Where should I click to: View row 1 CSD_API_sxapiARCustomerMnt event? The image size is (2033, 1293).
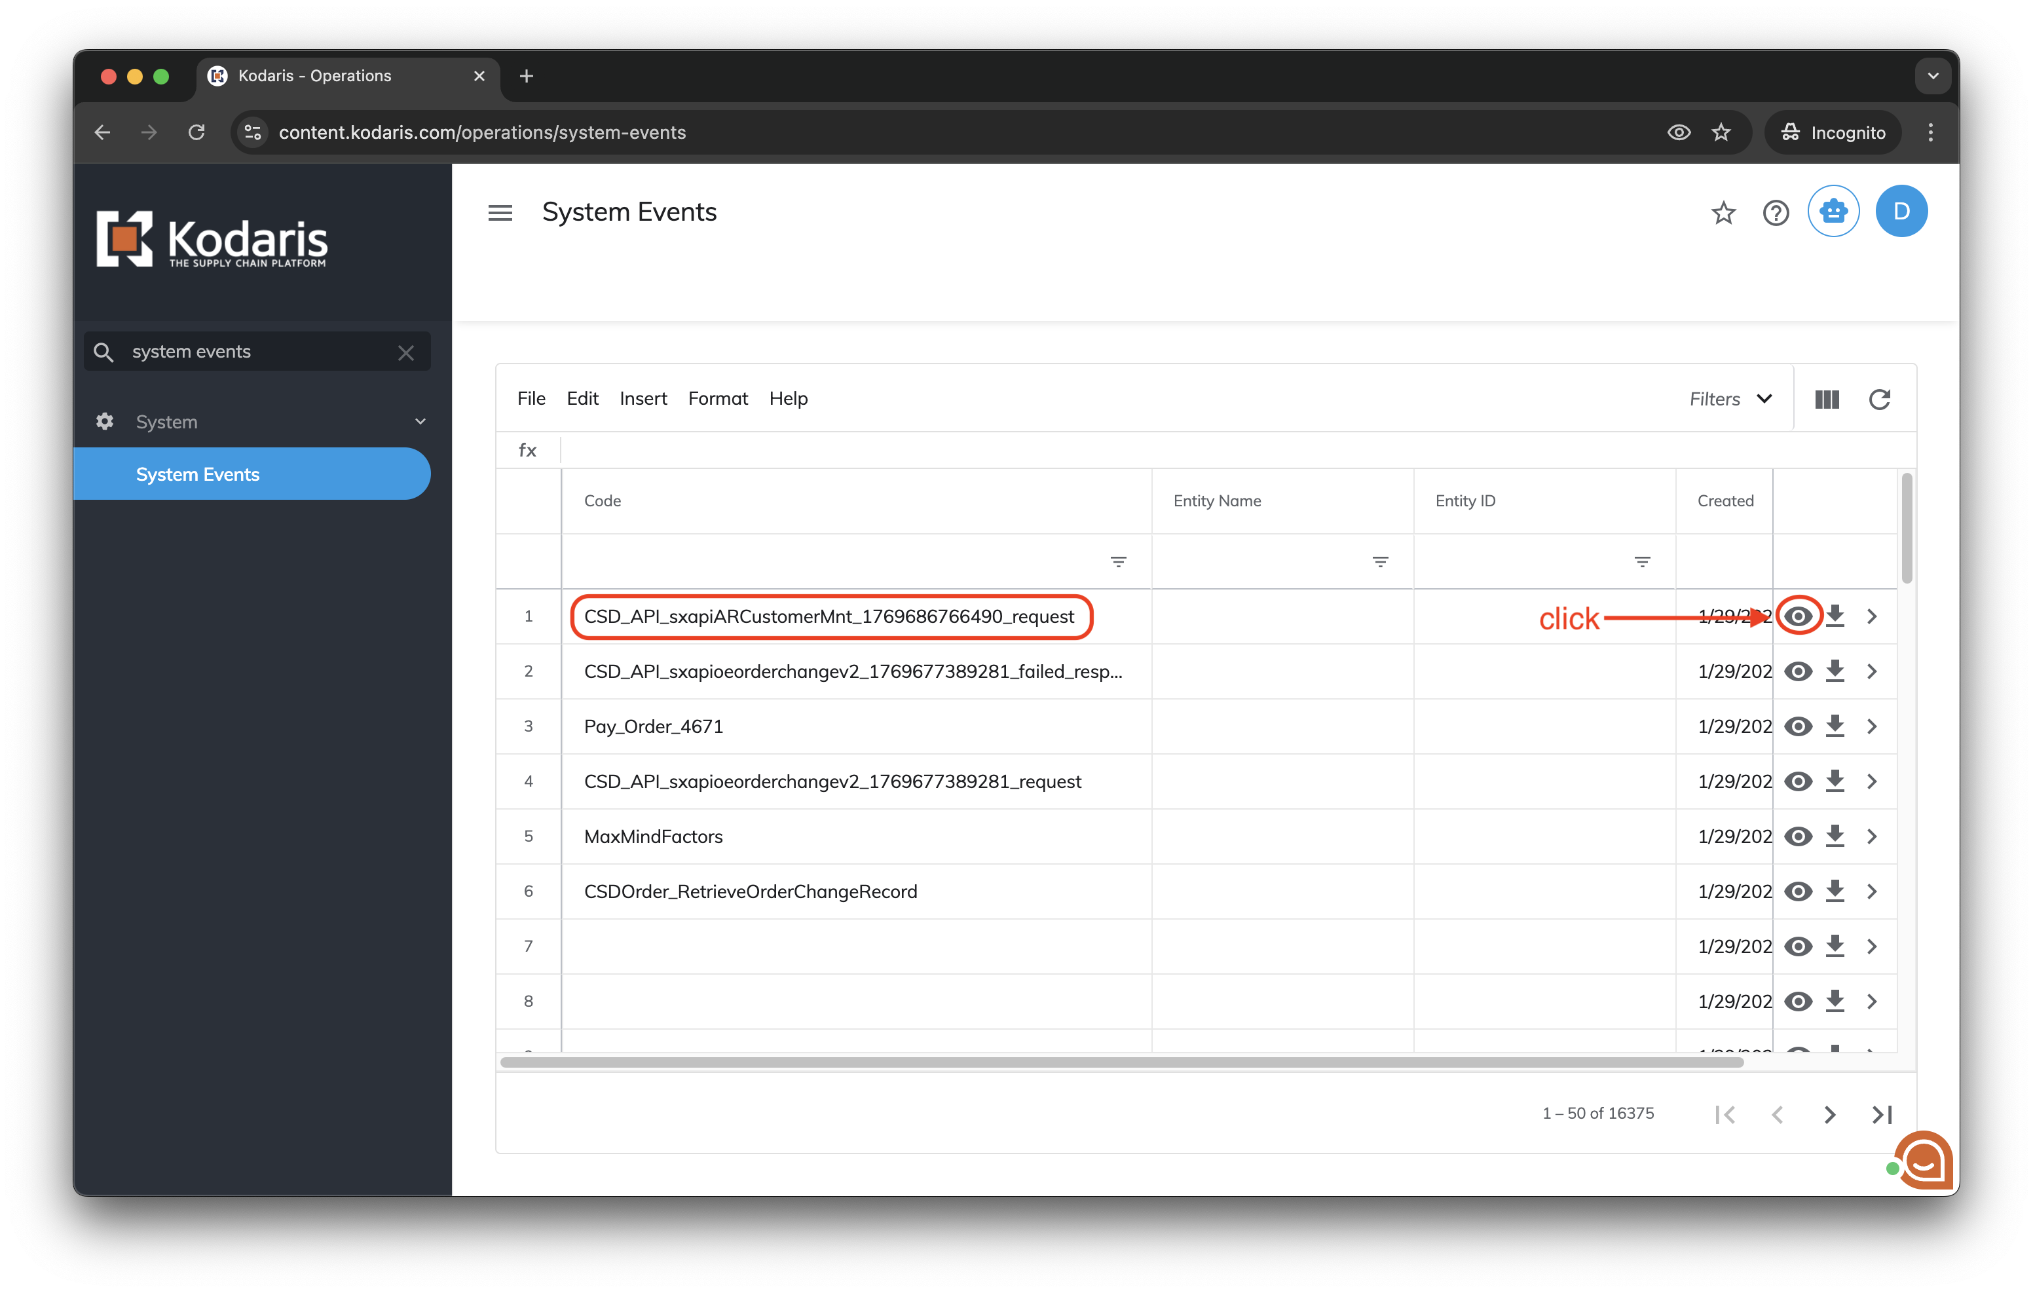click(1799, 616)
